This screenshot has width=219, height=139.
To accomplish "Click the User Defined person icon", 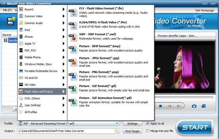I will click(x=21, y=105).
